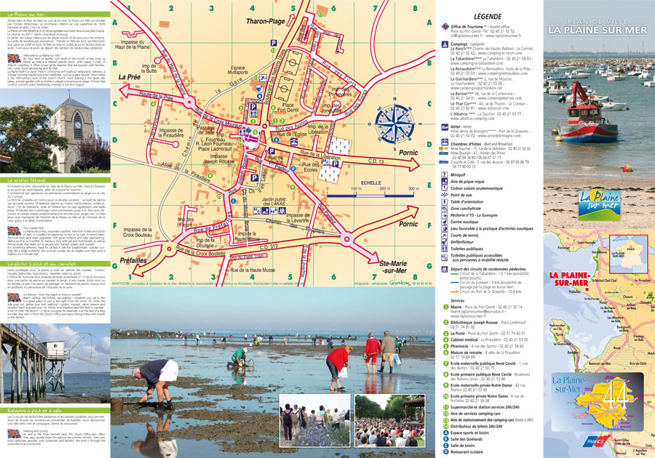This screenshot has height=458, width=655.
Task: Click 'La pêche à pied et au carrelet' heading
Action: click(x=55, y=264)
